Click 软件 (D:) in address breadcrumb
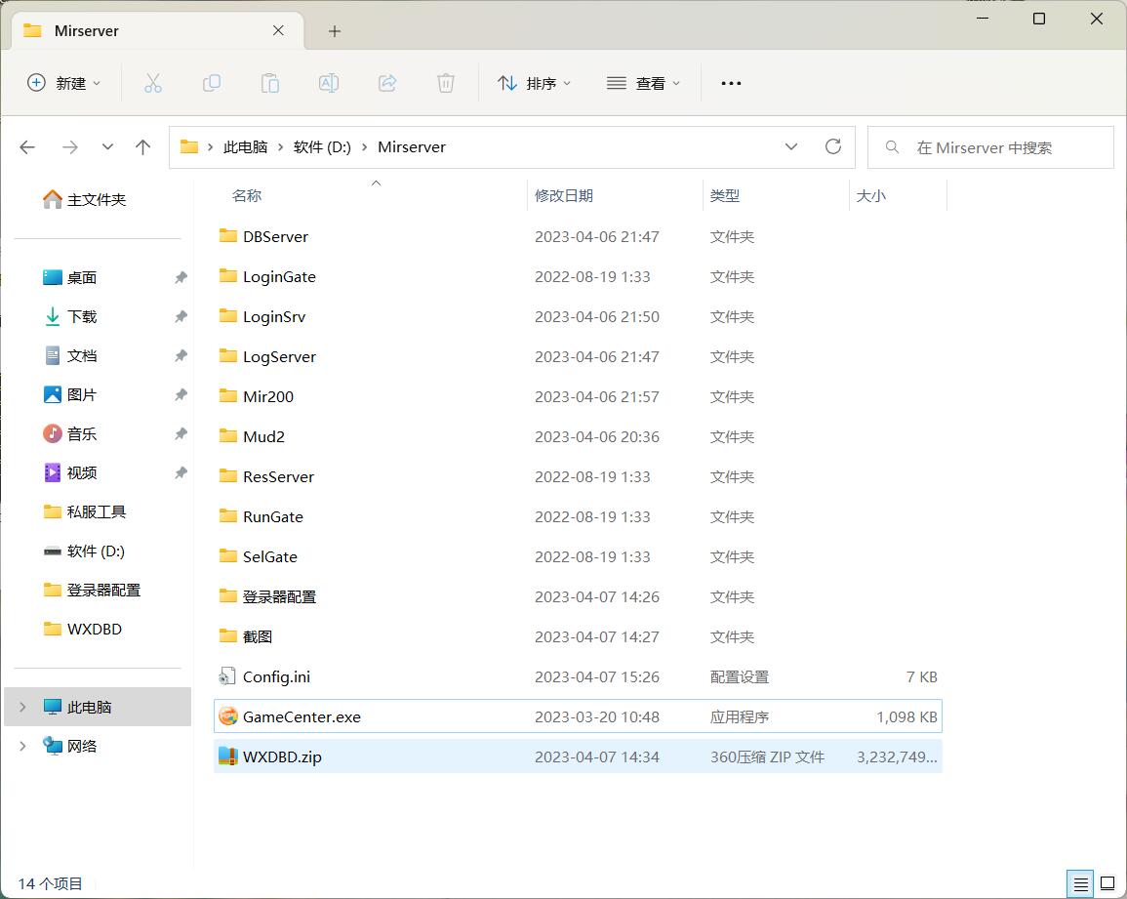The width and height of the screenshot is (1127, 899). click(322, 147)
